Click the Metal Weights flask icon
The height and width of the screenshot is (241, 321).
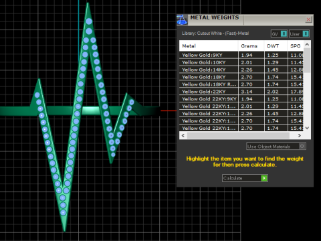pyautogui.click(x=182, y=20)
